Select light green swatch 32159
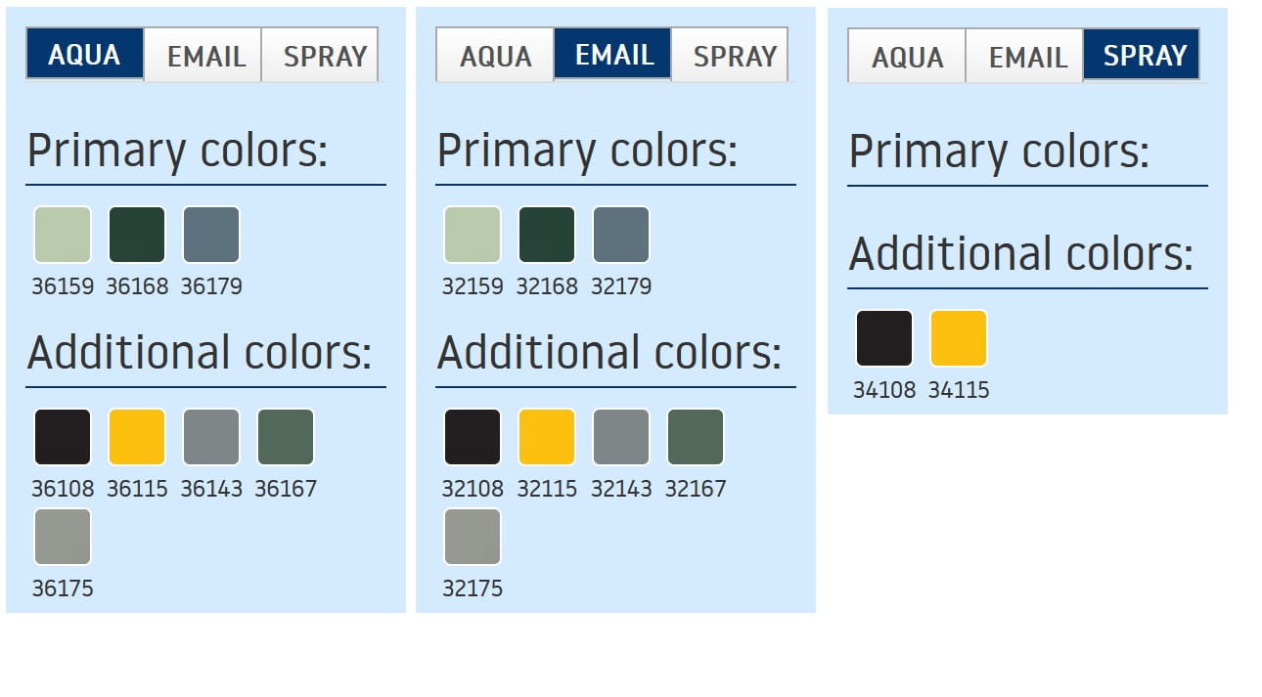 (473, 235)
